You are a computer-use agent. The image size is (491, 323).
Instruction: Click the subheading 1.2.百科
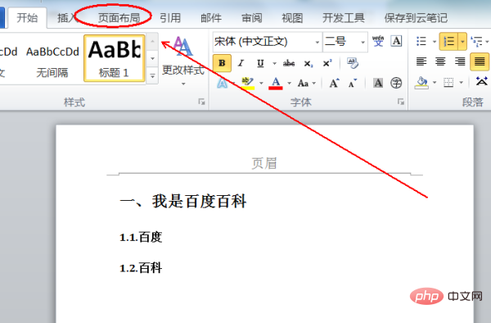pyautogui.click(x=141, y=268)
